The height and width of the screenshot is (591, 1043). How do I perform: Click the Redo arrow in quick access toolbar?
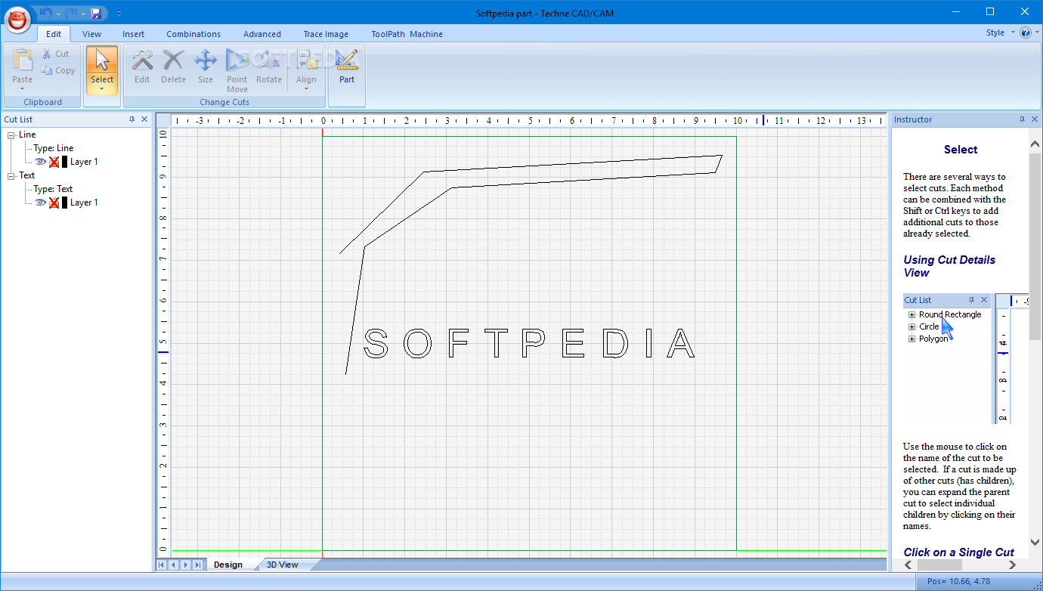coord(70,13)
